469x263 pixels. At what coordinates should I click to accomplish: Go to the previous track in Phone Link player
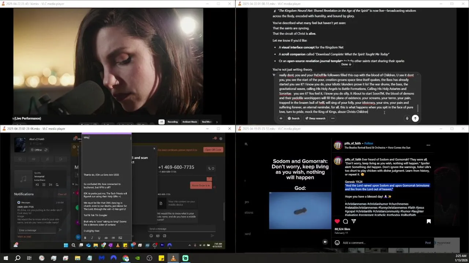click(37, 185)
